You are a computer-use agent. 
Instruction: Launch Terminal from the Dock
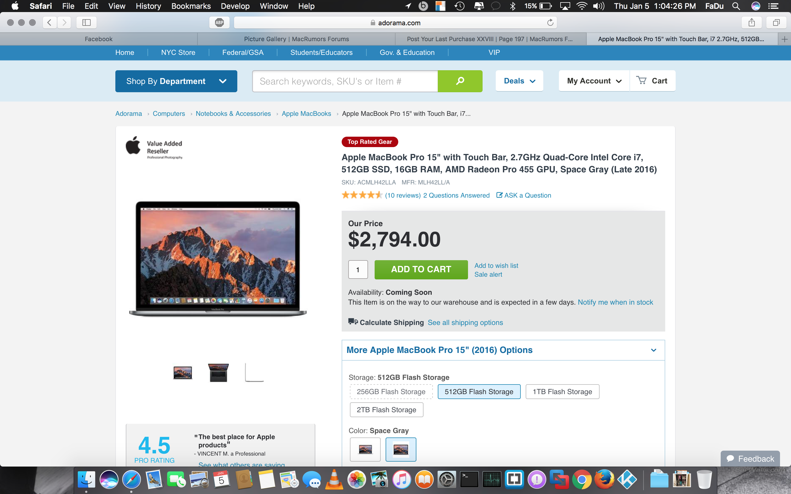pyautogui.click(x=469, y=480)
